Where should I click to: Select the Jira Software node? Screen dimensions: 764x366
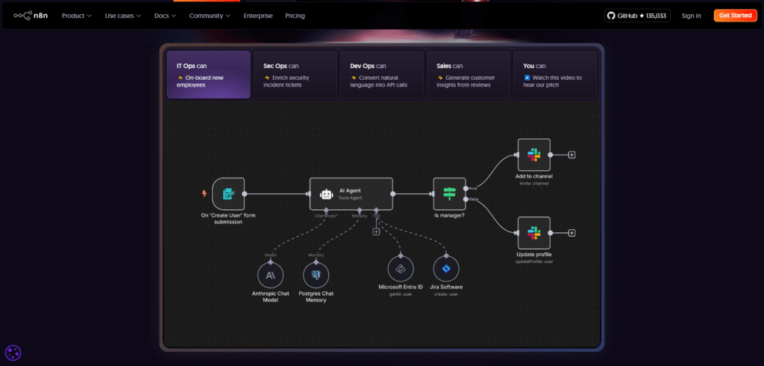[x=446, y=269]
